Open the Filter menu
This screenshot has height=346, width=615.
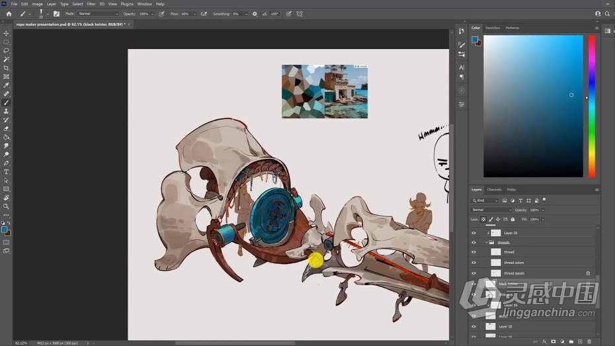91,4
